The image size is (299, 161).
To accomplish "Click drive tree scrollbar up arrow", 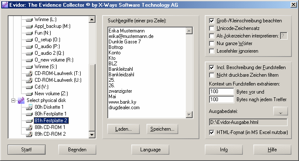I will pyautogui.click(x=92, y=19).
